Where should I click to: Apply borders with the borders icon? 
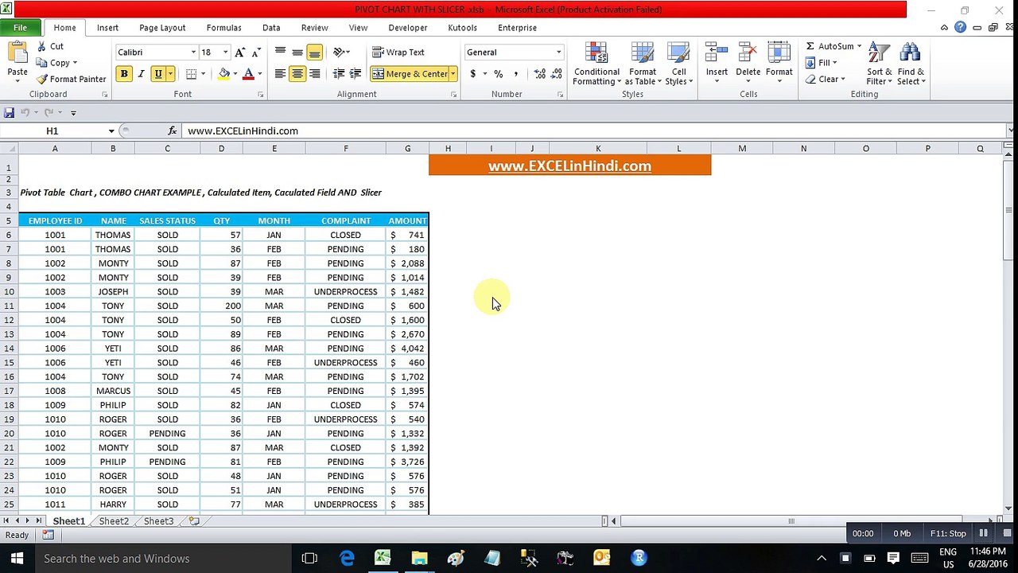pyautogui.click(x=191, y=74)
